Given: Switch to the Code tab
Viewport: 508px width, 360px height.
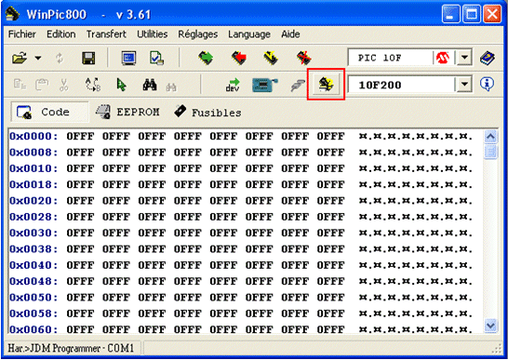Looking at the screenshot, I should pyautogui.click(x=49, y=112).
